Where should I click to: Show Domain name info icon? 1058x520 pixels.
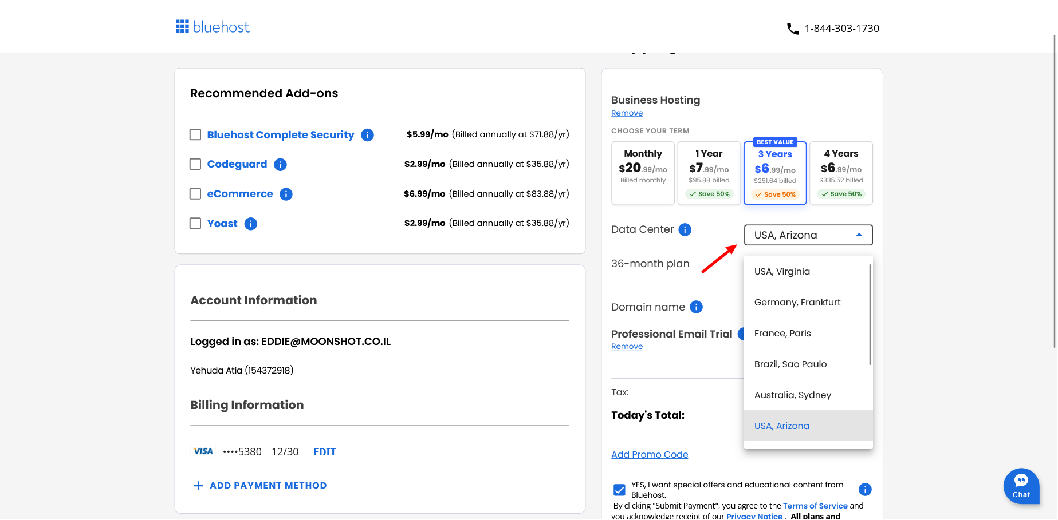click(696, 307)
